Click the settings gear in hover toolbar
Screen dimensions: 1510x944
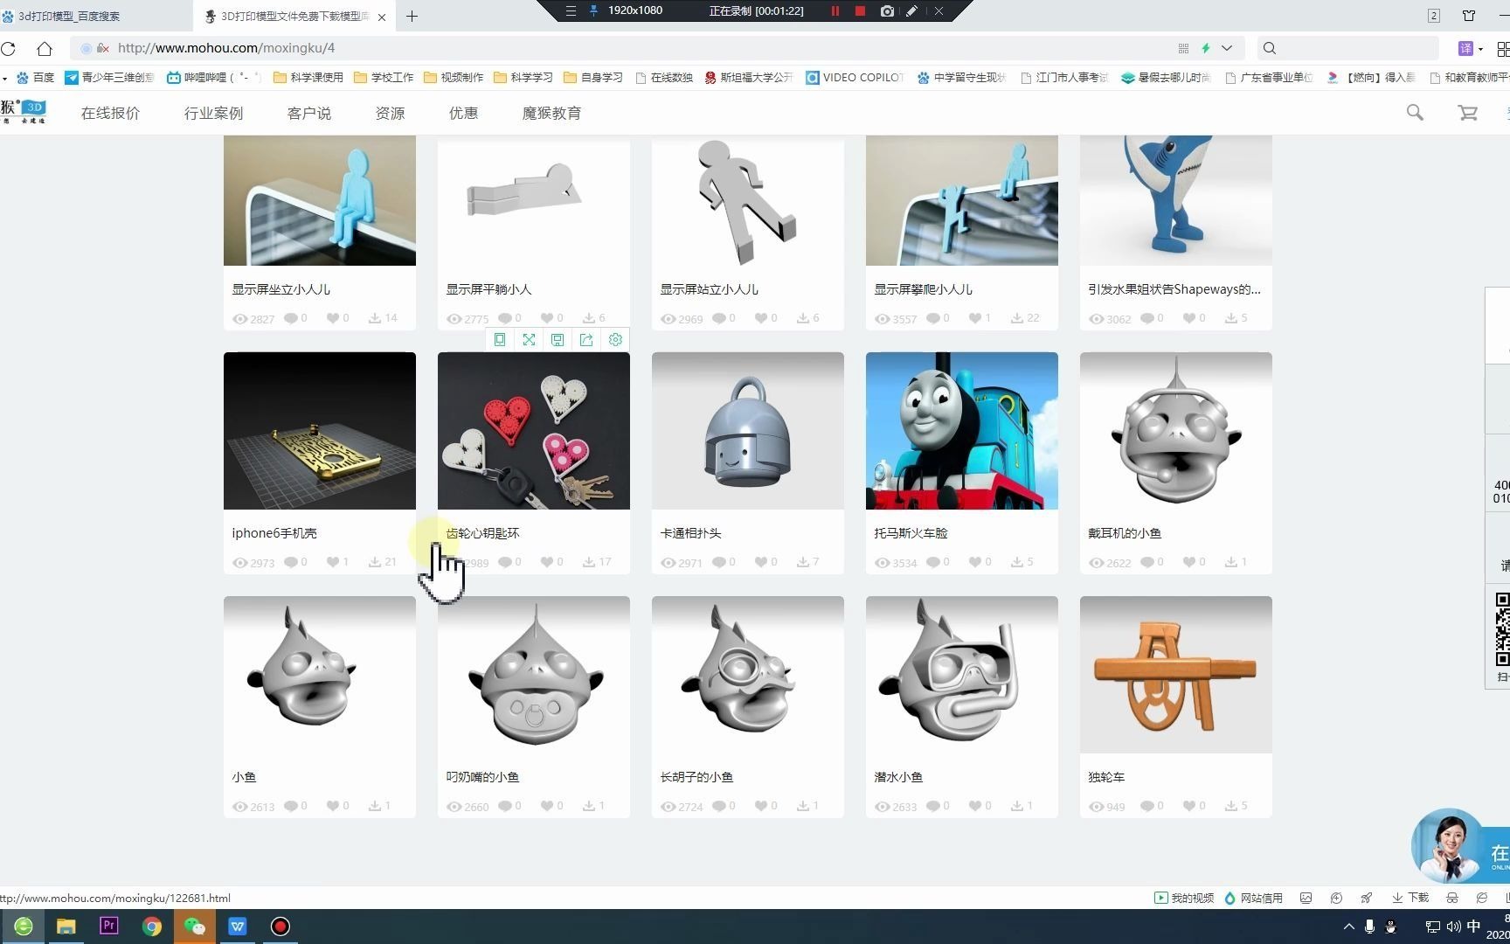point(615,340)
